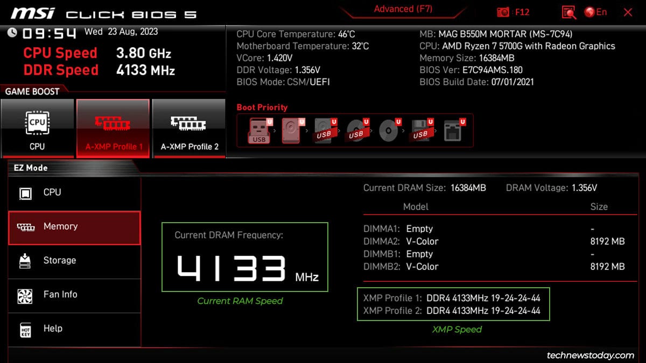The height and width of the screenshot is (363, 646).
Task: Click the Boot Priority heading
Action: (262, 108)
